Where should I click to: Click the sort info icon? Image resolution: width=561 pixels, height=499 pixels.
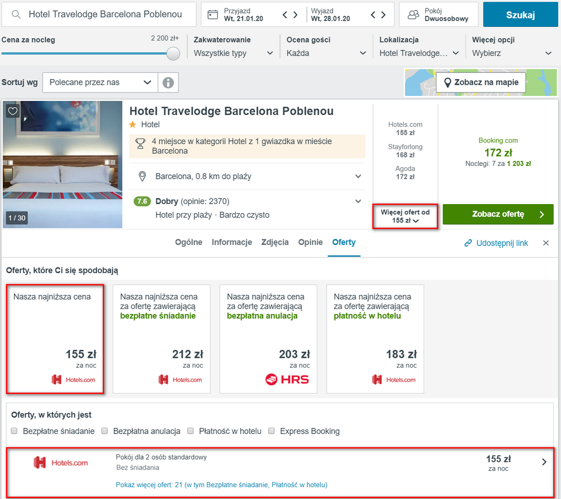pyautogui.click(x=168, y=82)
